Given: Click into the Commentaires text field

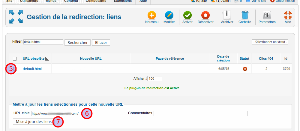Looking at the screenshot, I should tap(200, 113).
